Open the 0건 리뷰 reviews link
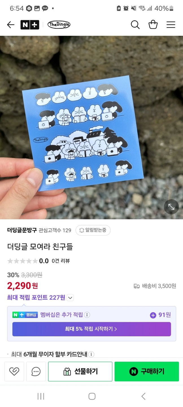The width and height of the screenshot is (183, 407). (61, 261)
